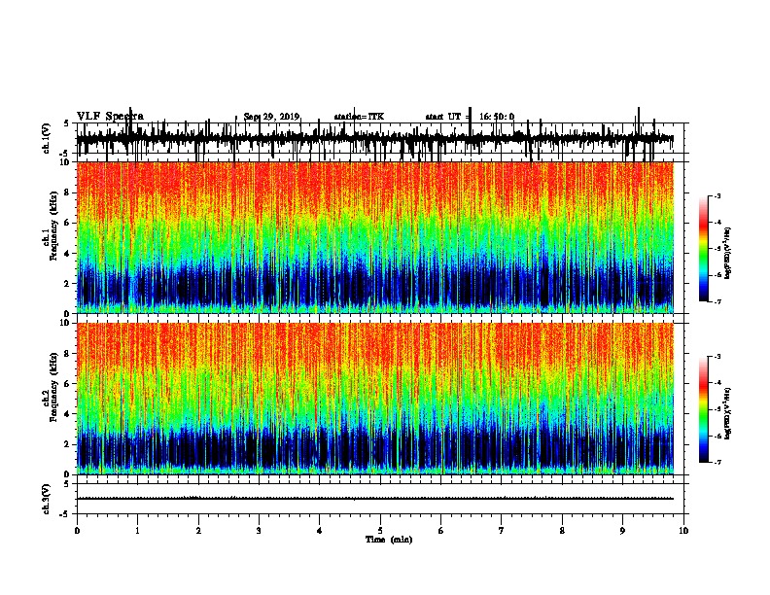
Task: Click the ch.2 spectrogram color bar
Action: click(704, 409)
